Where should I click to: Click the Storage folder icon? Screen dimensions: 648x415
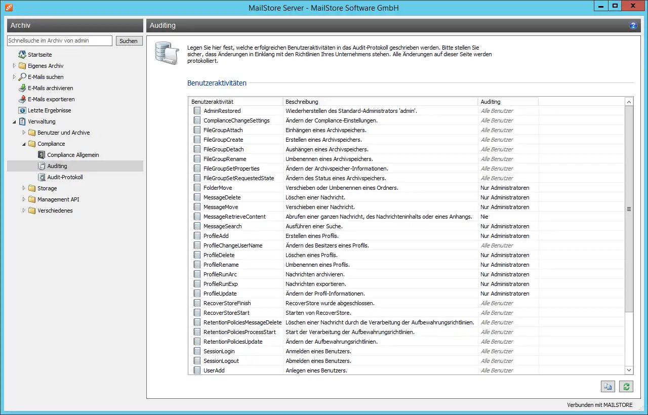click(32, 188)
